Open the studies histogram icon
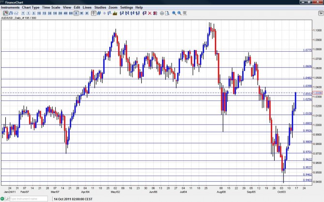Image resolution: width=324 pixels, height=202 pixels. 115,13
